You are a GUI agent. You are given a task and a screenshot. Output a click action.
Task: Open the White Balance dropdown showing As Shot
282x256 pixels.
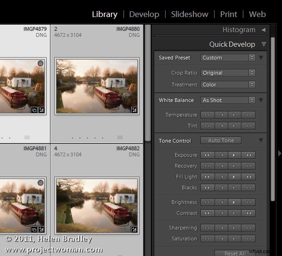pos(228,100)
